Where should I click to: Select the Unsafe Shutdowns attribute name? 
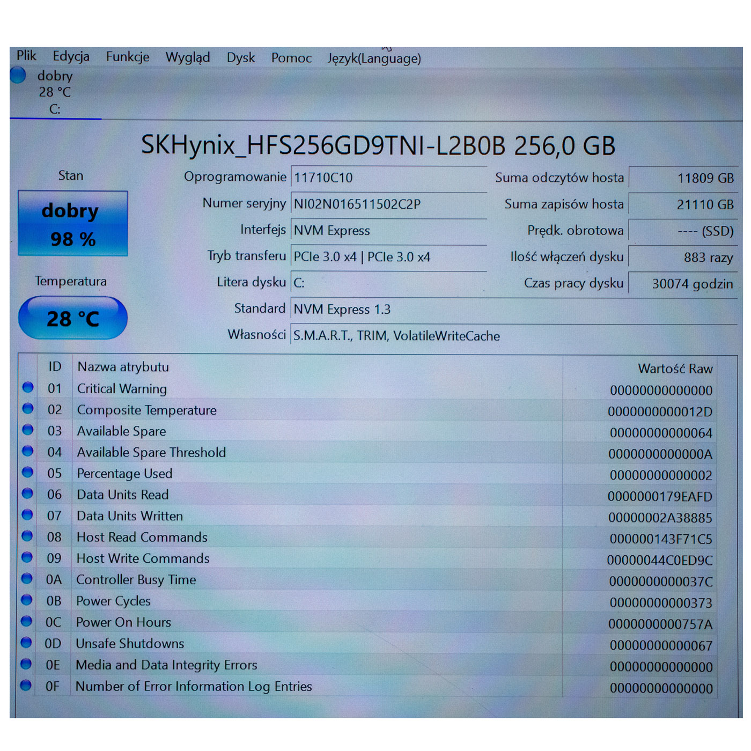[130, 643]
